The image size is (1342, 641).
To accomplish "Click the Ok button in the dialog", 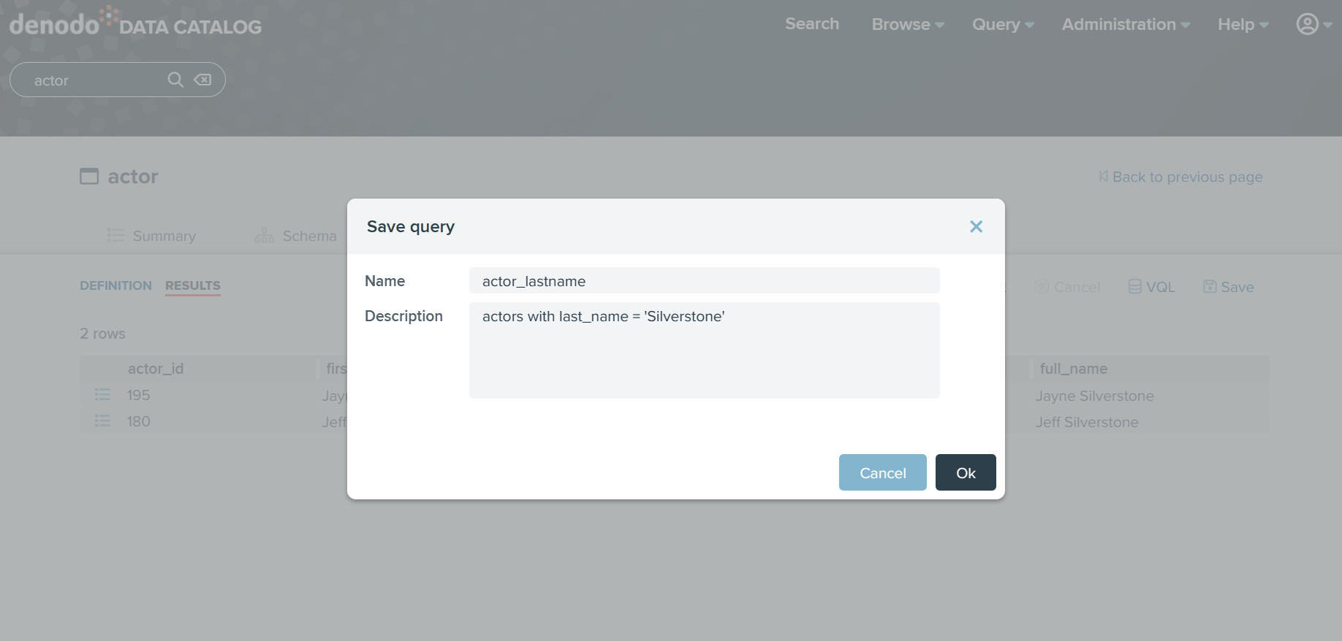I will click(966, 472).
